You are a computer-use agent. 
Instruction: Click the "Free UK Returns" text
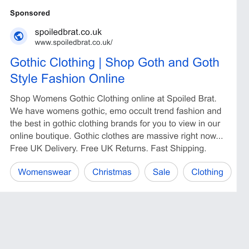pyautogui.click(x=114, y=148)
